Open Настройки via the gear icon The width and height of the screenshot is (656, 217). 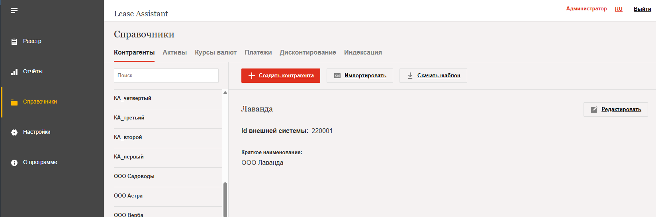(x=14, y=132)
